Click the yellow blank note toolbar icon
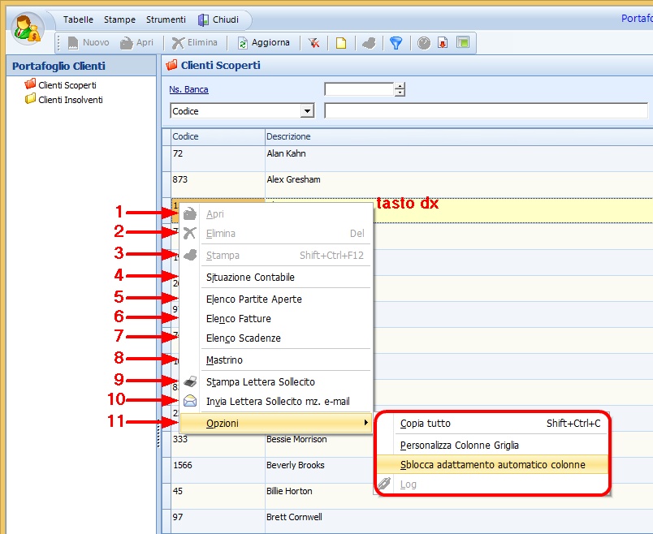653x534 pixels. click(341, 43)
